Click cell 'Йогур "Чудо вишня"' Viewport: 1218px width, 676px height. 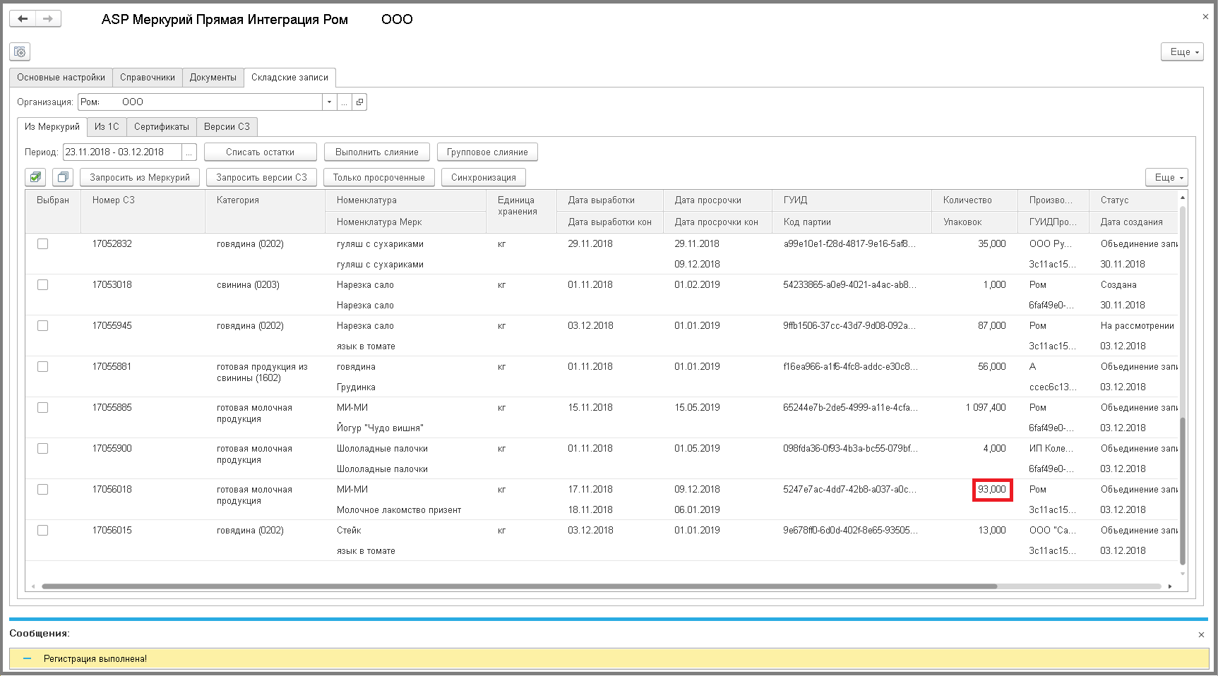380,428
